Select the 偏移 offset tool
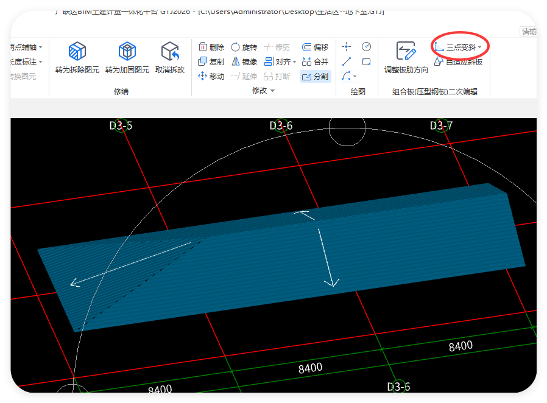Viewport: 547px width, 403px height. coord(315,47)
